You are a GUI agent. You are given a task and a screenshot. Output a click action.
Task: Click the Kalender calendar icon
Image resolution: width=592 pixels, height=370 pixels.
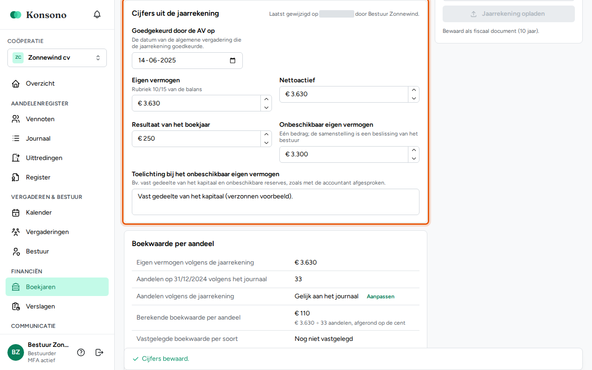tap(16, 213)
